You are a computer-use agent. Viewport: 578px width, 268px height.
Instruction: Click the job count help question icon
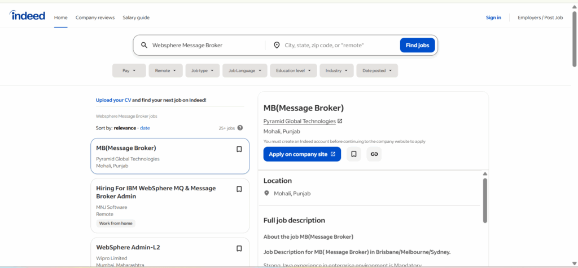[240, 128]
